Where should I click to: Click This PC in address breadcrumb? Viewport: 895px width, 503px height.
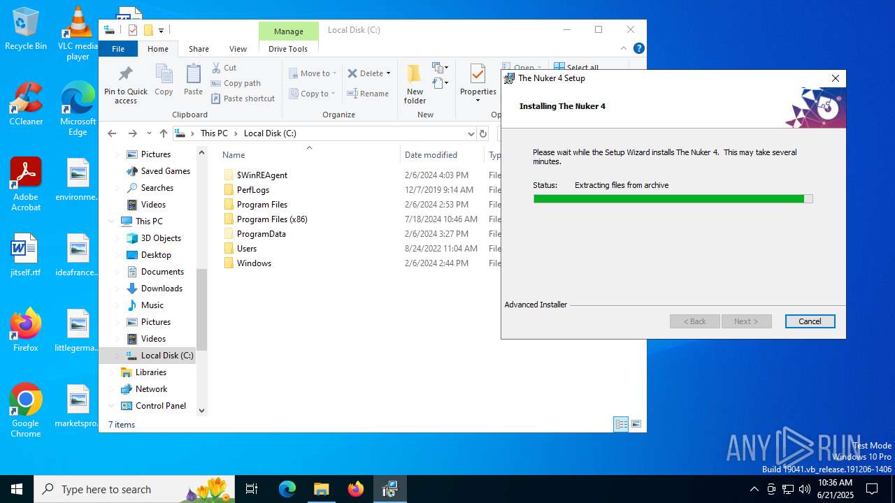tap(214, 133)
